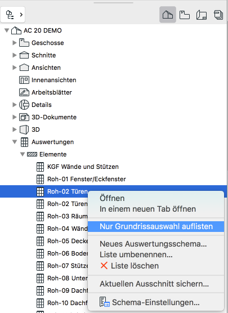This screenshot has height=313, width=228.
Task: Click red X beside Liste löschen
Action: pyautogui.click(x=104, y=266)
